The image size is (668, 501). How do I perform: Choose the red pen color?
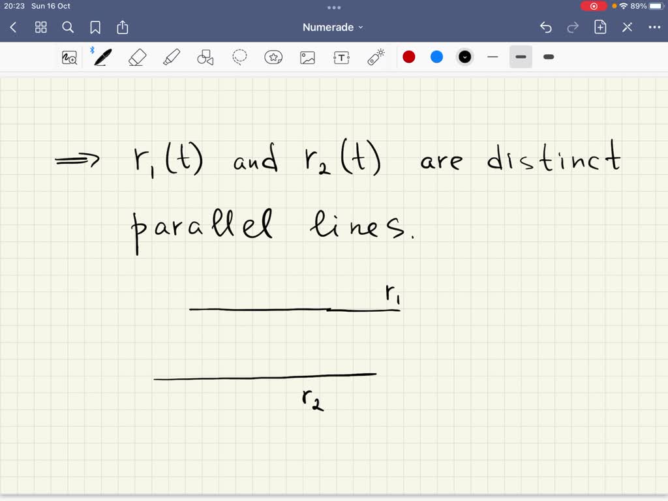409,57
